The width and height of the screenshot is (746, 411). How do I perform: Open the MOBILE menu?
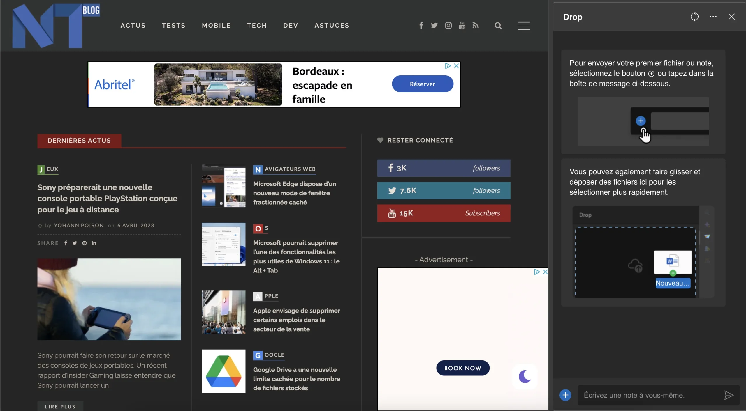216,26
